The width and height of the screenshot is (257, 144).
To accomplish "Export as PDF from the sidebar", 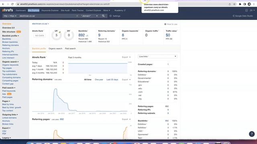I will pos(4,134).
